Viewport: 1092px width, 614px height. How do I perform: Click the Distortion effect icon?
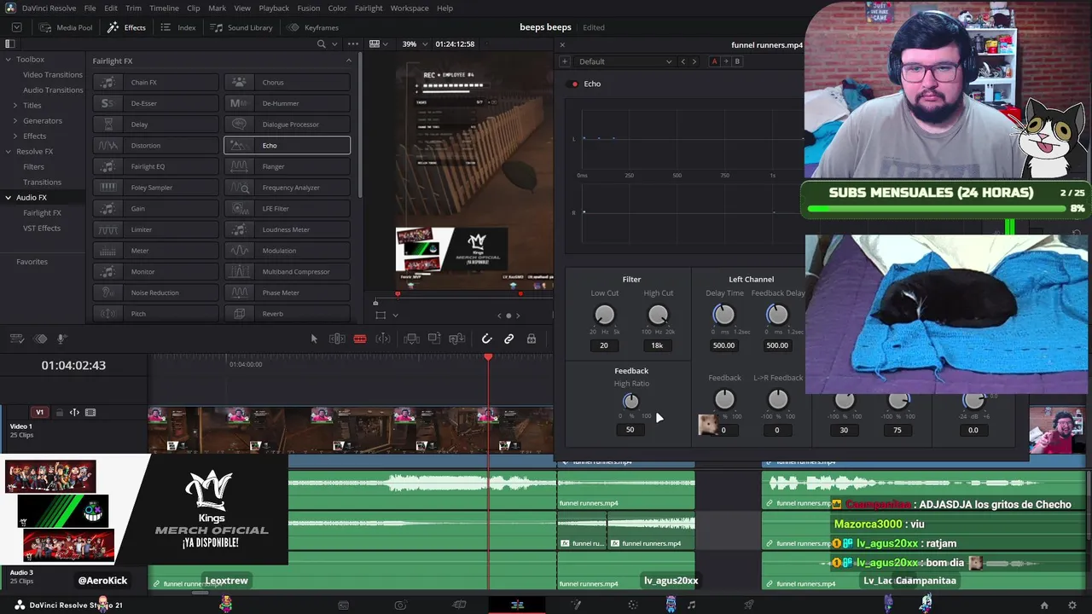[107, 146]
